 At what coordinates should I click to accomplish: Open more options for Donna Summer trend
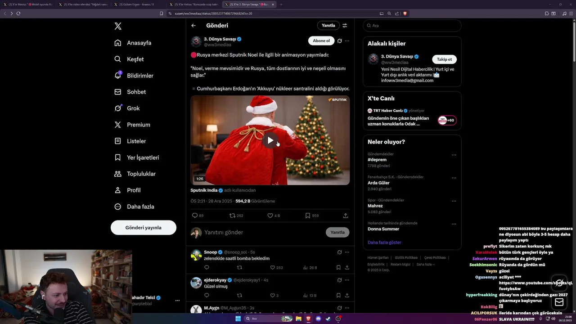454,224
